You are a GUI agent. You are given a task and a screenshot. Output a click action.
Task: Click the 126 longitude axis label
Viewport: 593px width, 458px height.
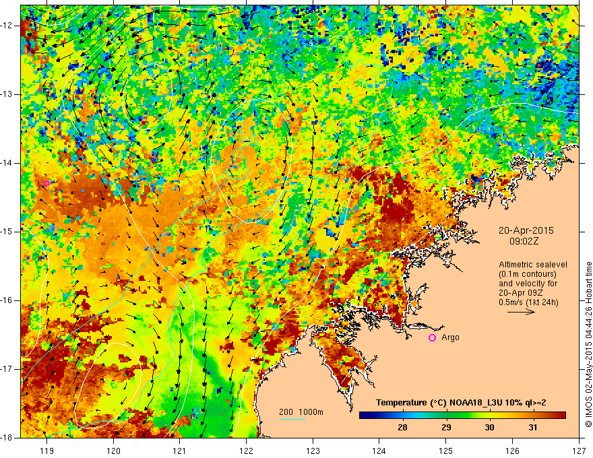[512, 451]
